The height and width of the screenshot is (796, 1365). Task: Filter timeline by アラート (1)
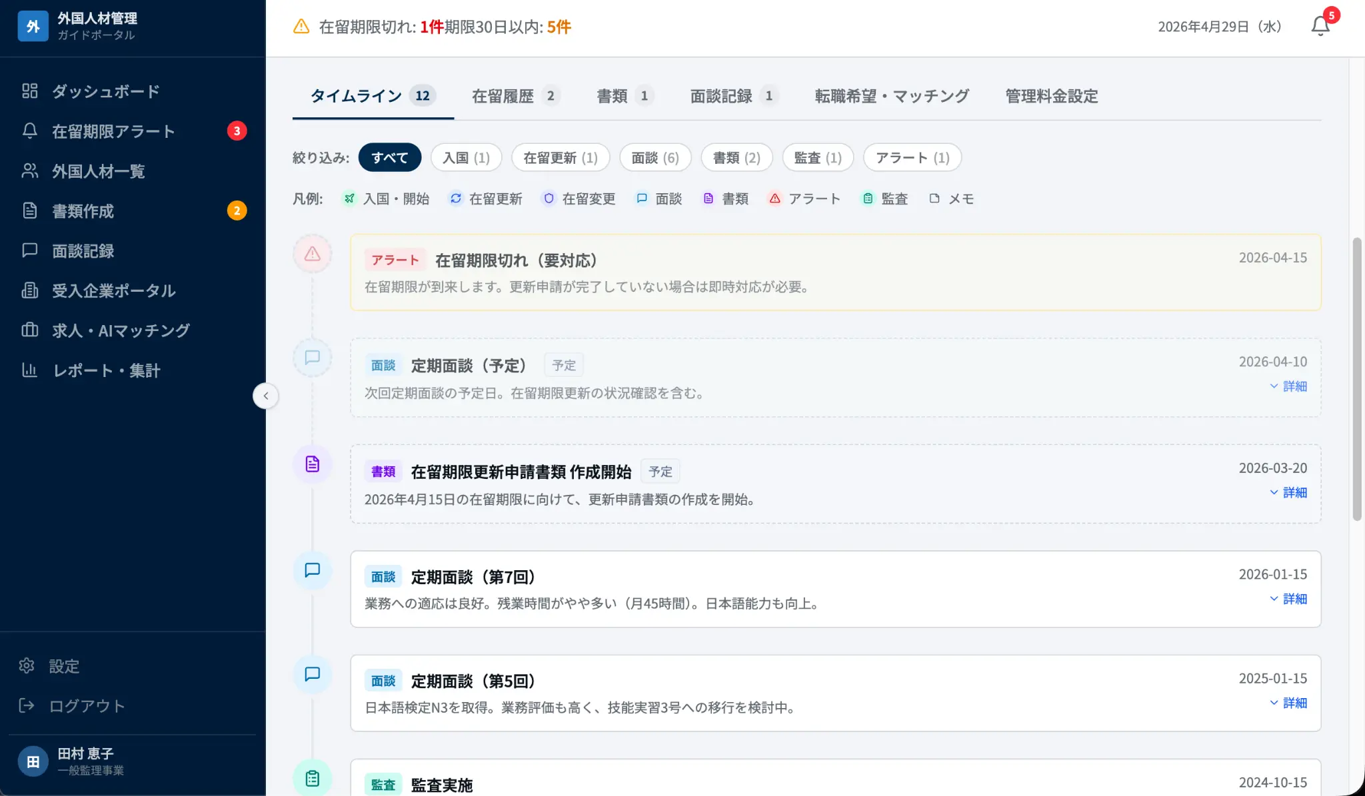pyautogui.click(x=912, y=157)
